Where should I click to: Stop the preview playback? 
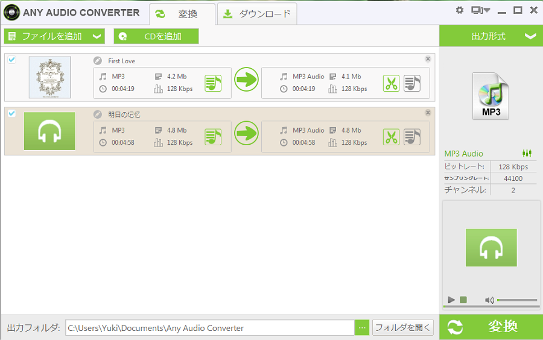463,300
